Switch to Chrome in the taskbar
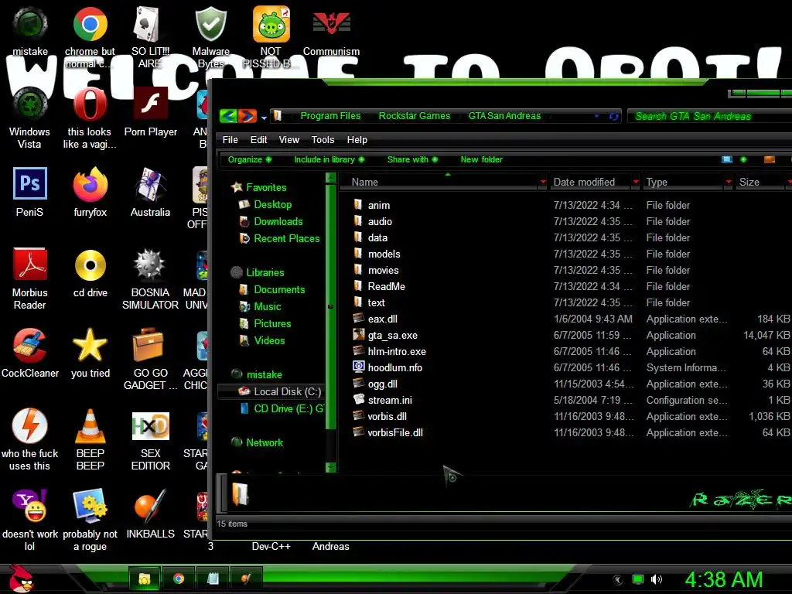Viewport: 792px width, 594px height. pos(179,579)
